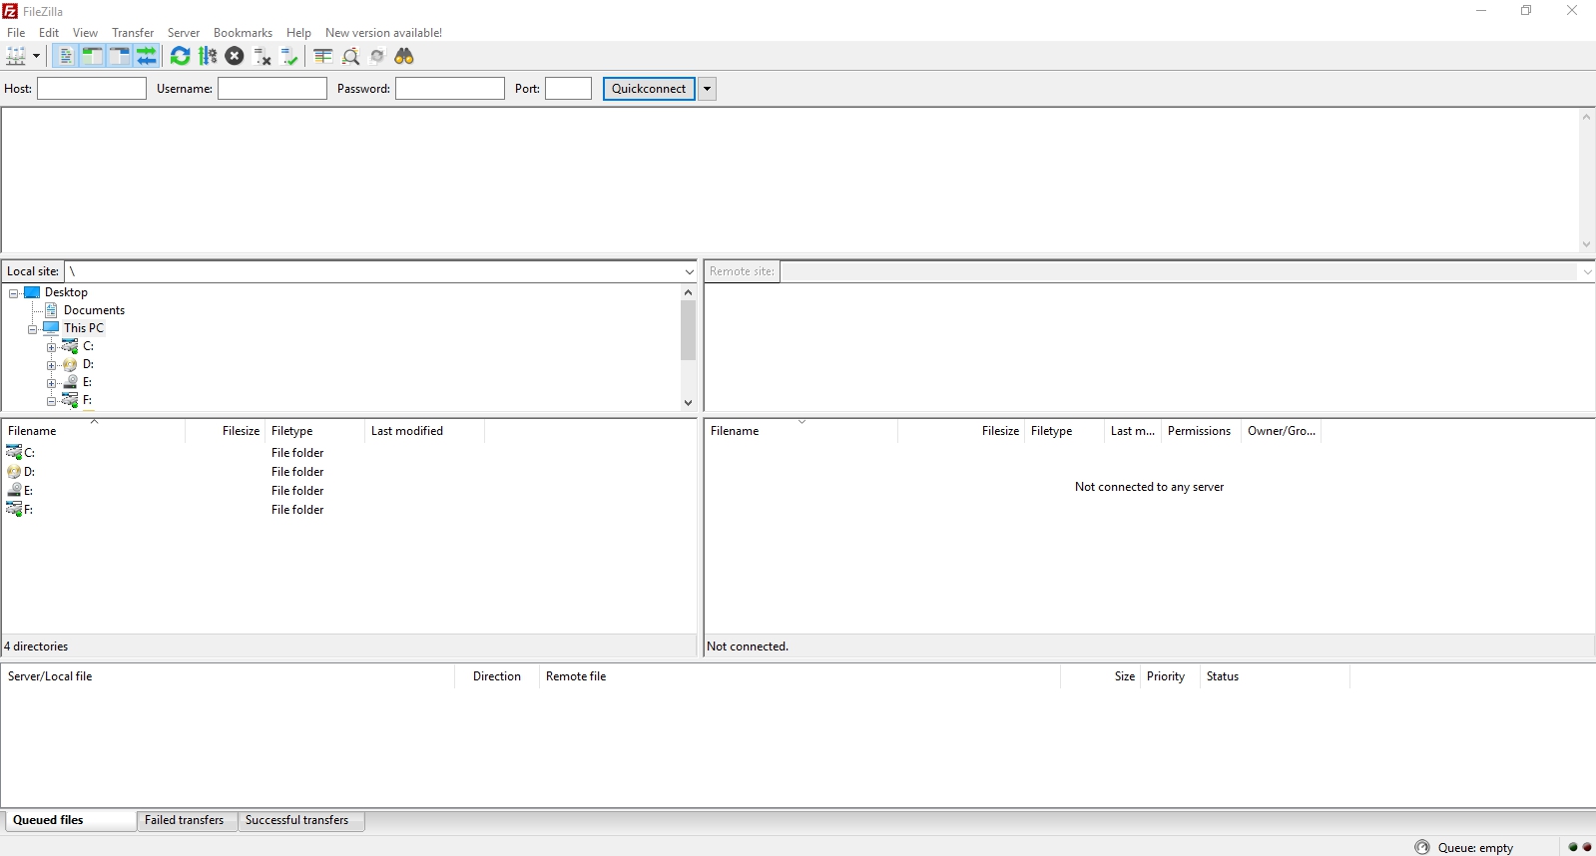This screenshot has width=1596, height=856.
Task: Toggle the message log display
Action: pos(65,56)
